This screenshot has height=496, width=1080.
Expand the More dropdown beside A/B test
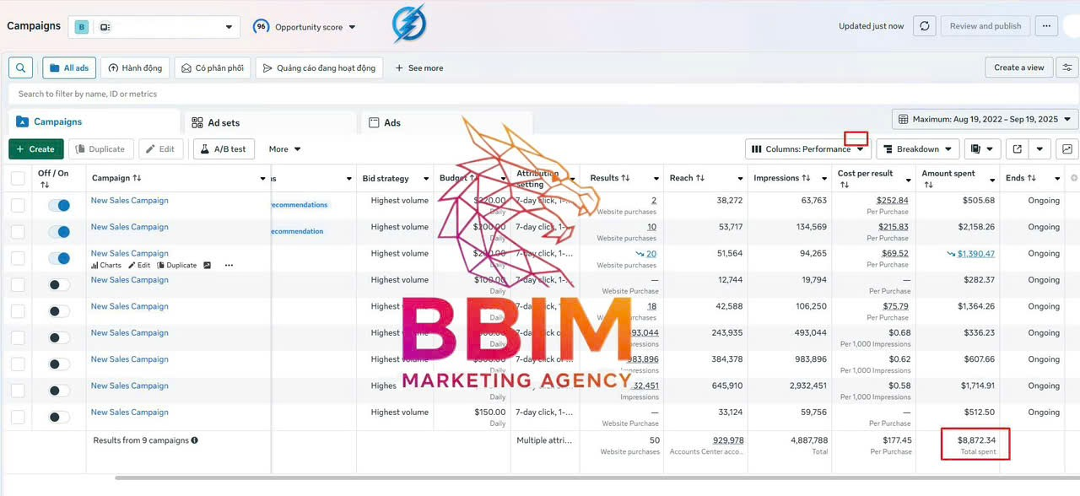point(284,149)
